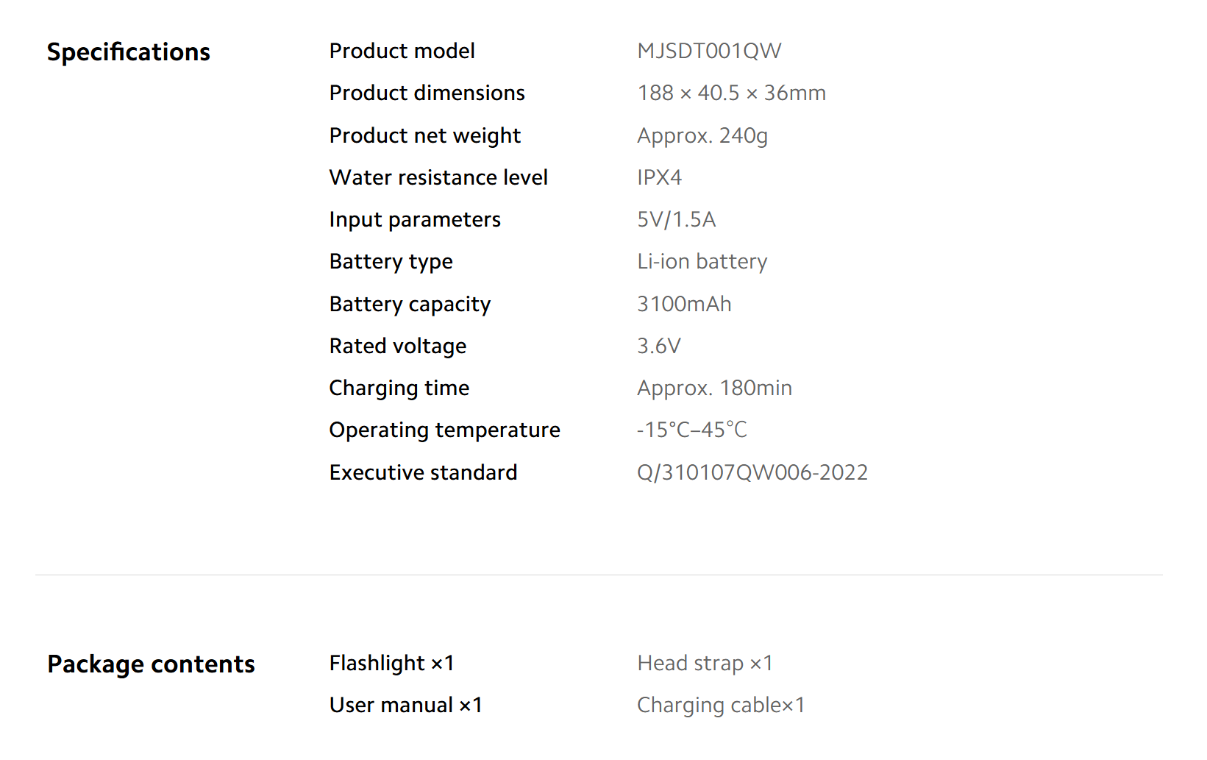The image size is (1207, 760).
Task: Click the Head strap ×1 item
Action: pos(705,663)
